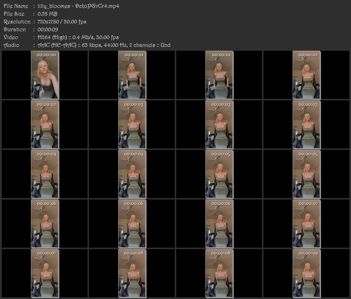Click the video codec line starting "H264 (High)"
Image resolution: width=351 pixels, height=299 pixels.
[x=78, y=37]
